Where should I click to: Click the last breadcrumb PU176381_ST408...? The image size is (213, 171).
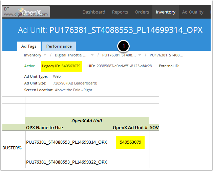(x=166, y=55)
